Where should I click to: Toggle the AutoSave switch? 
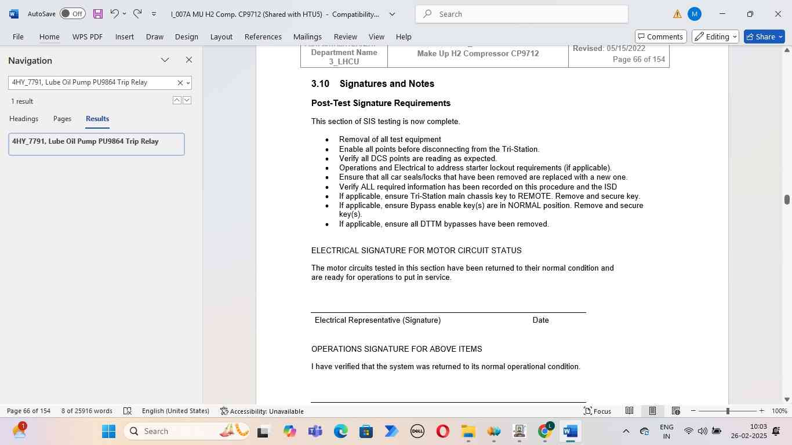point(72,13)
